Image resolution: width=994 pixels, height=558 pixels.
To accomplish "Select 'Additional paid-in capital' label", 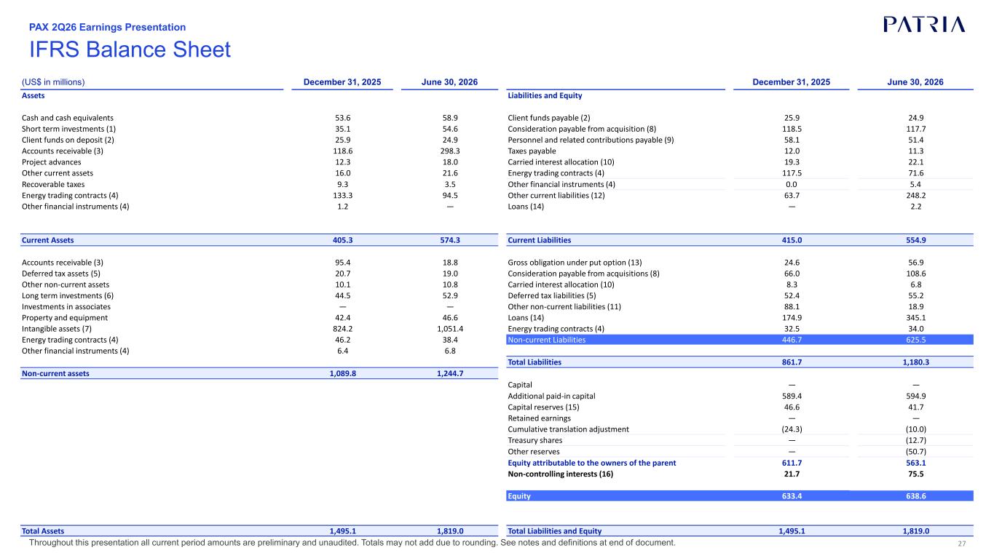I will pyautogui.click(x=551, y=396).
